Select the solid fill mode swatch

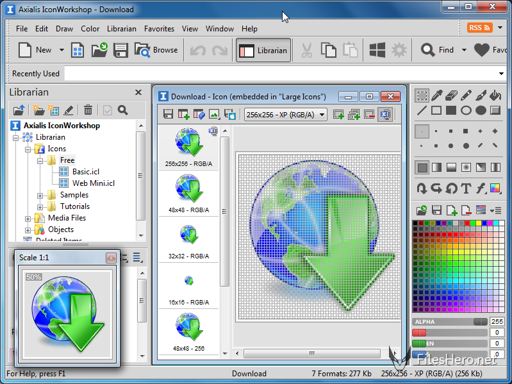422,167
